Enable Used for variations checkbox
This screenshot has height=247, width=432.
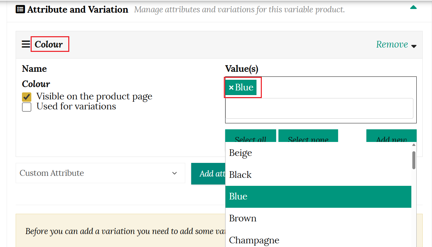pyautogui.click(x=27, y=107)
